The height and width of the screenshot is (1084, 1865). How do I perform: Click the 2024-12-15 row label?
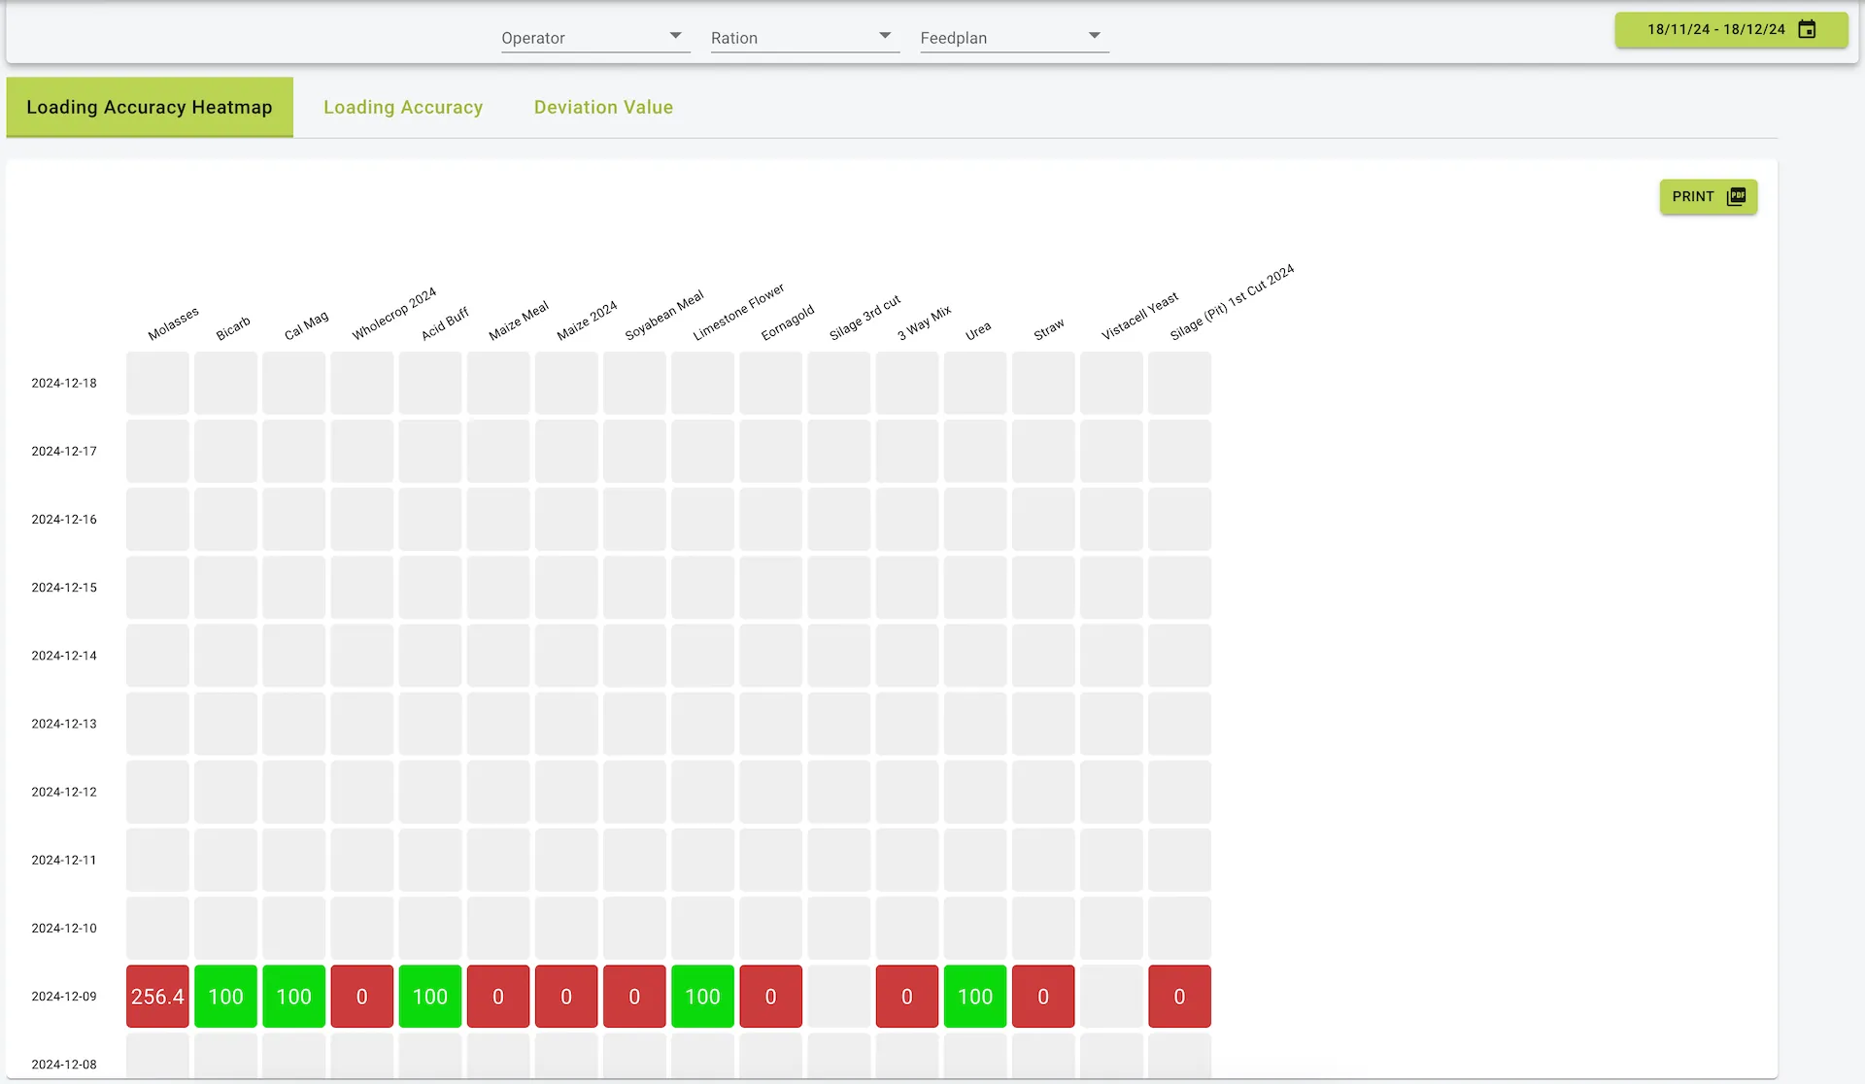coord(64,587)
